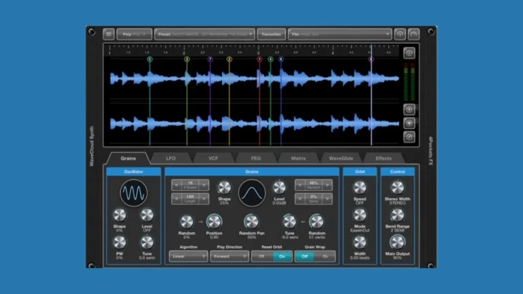Image resolution: width=523 pixels, height=294 pixels.
Task: Click the Orbit Width knob
Action: tap(360, 243)
